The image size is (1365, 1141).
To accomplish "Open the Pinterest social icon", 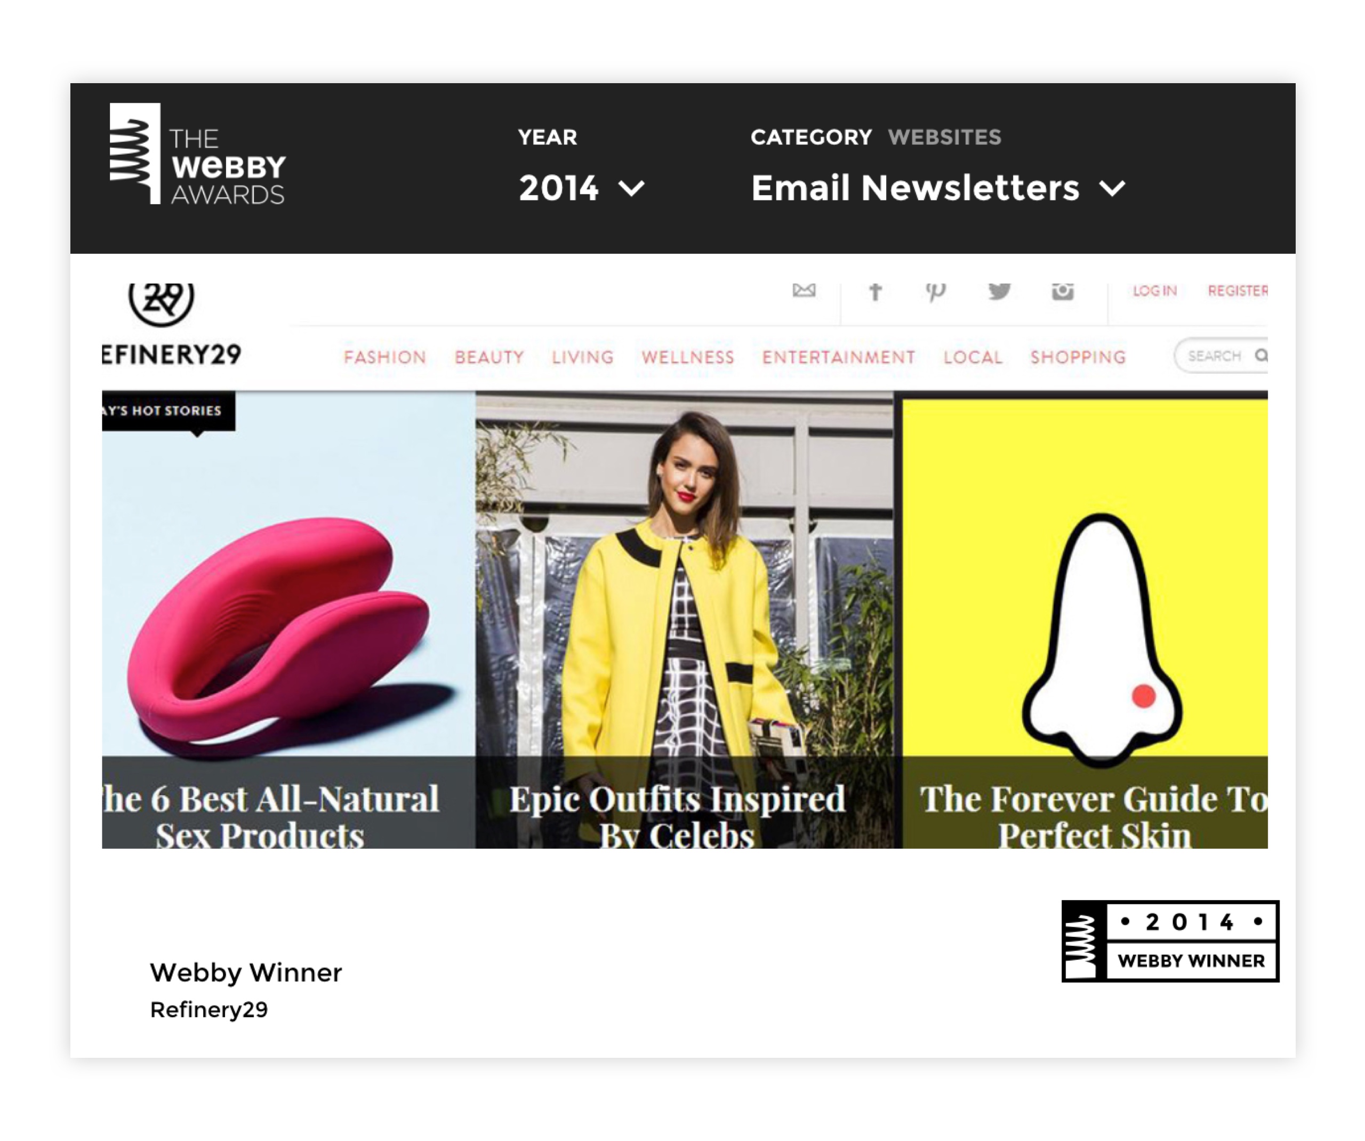I will (935, 292).
